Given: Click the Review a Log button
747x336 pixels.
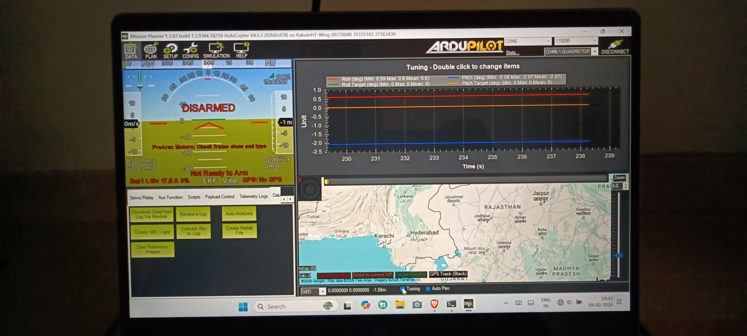Looking at the screenshot, I should coord(193,214).
